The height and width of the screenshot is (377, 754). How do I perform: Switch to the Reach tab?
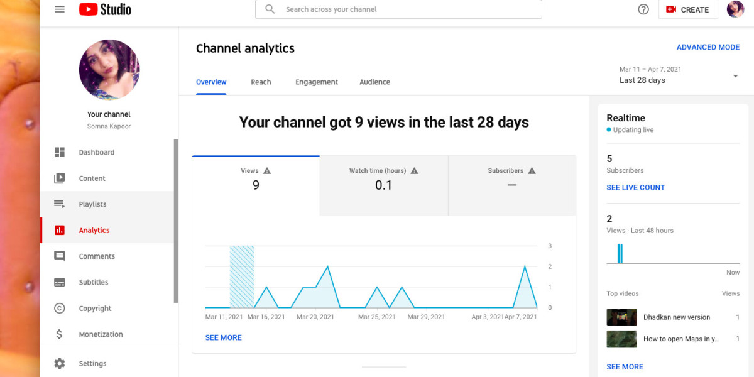click(261, 82)
